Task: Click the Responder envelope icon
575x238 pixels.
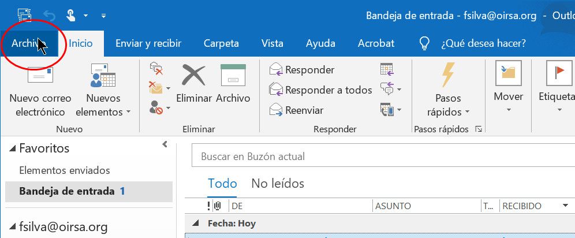Action: [x=276, y=70]
